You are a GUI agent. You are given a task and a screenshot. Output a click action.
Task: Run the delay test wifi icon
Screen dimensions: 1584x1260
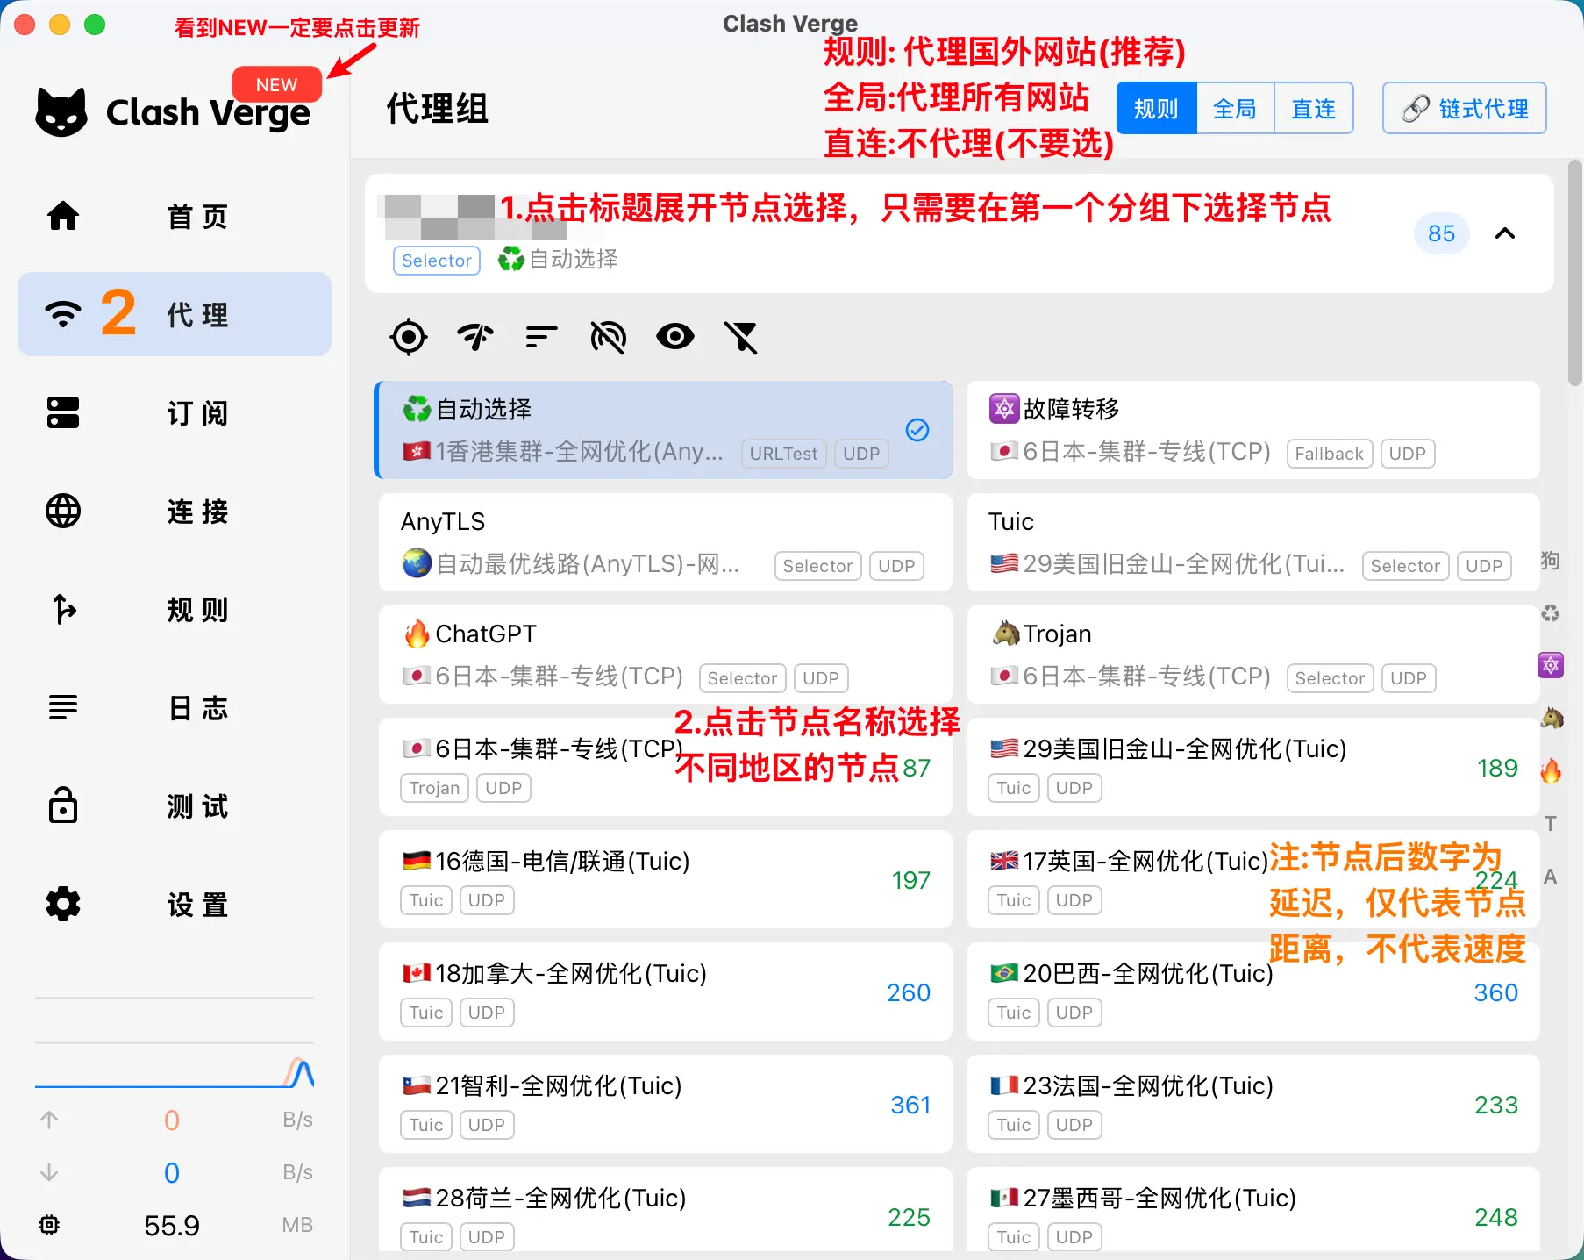[475, 337]
